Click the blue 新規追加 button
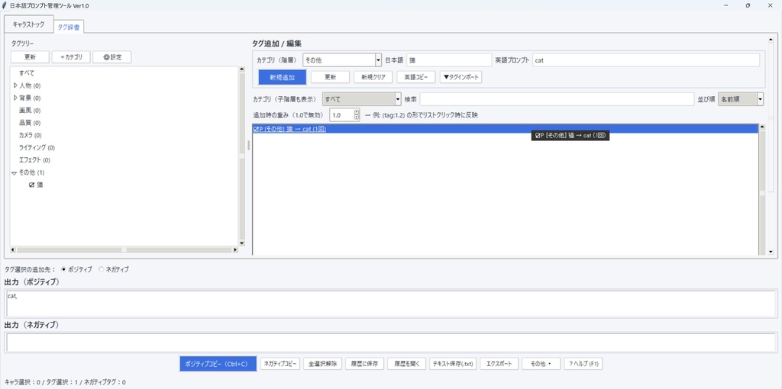Screen dimensions: 782x389 pos(283,77)
